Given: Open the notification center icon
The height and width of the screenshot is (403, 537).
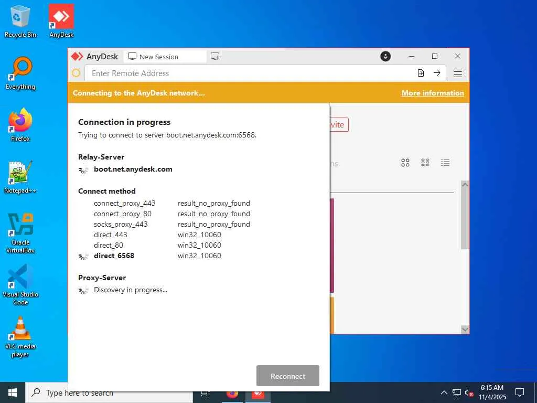Looking at the screenshot, I should click(520, 393).
